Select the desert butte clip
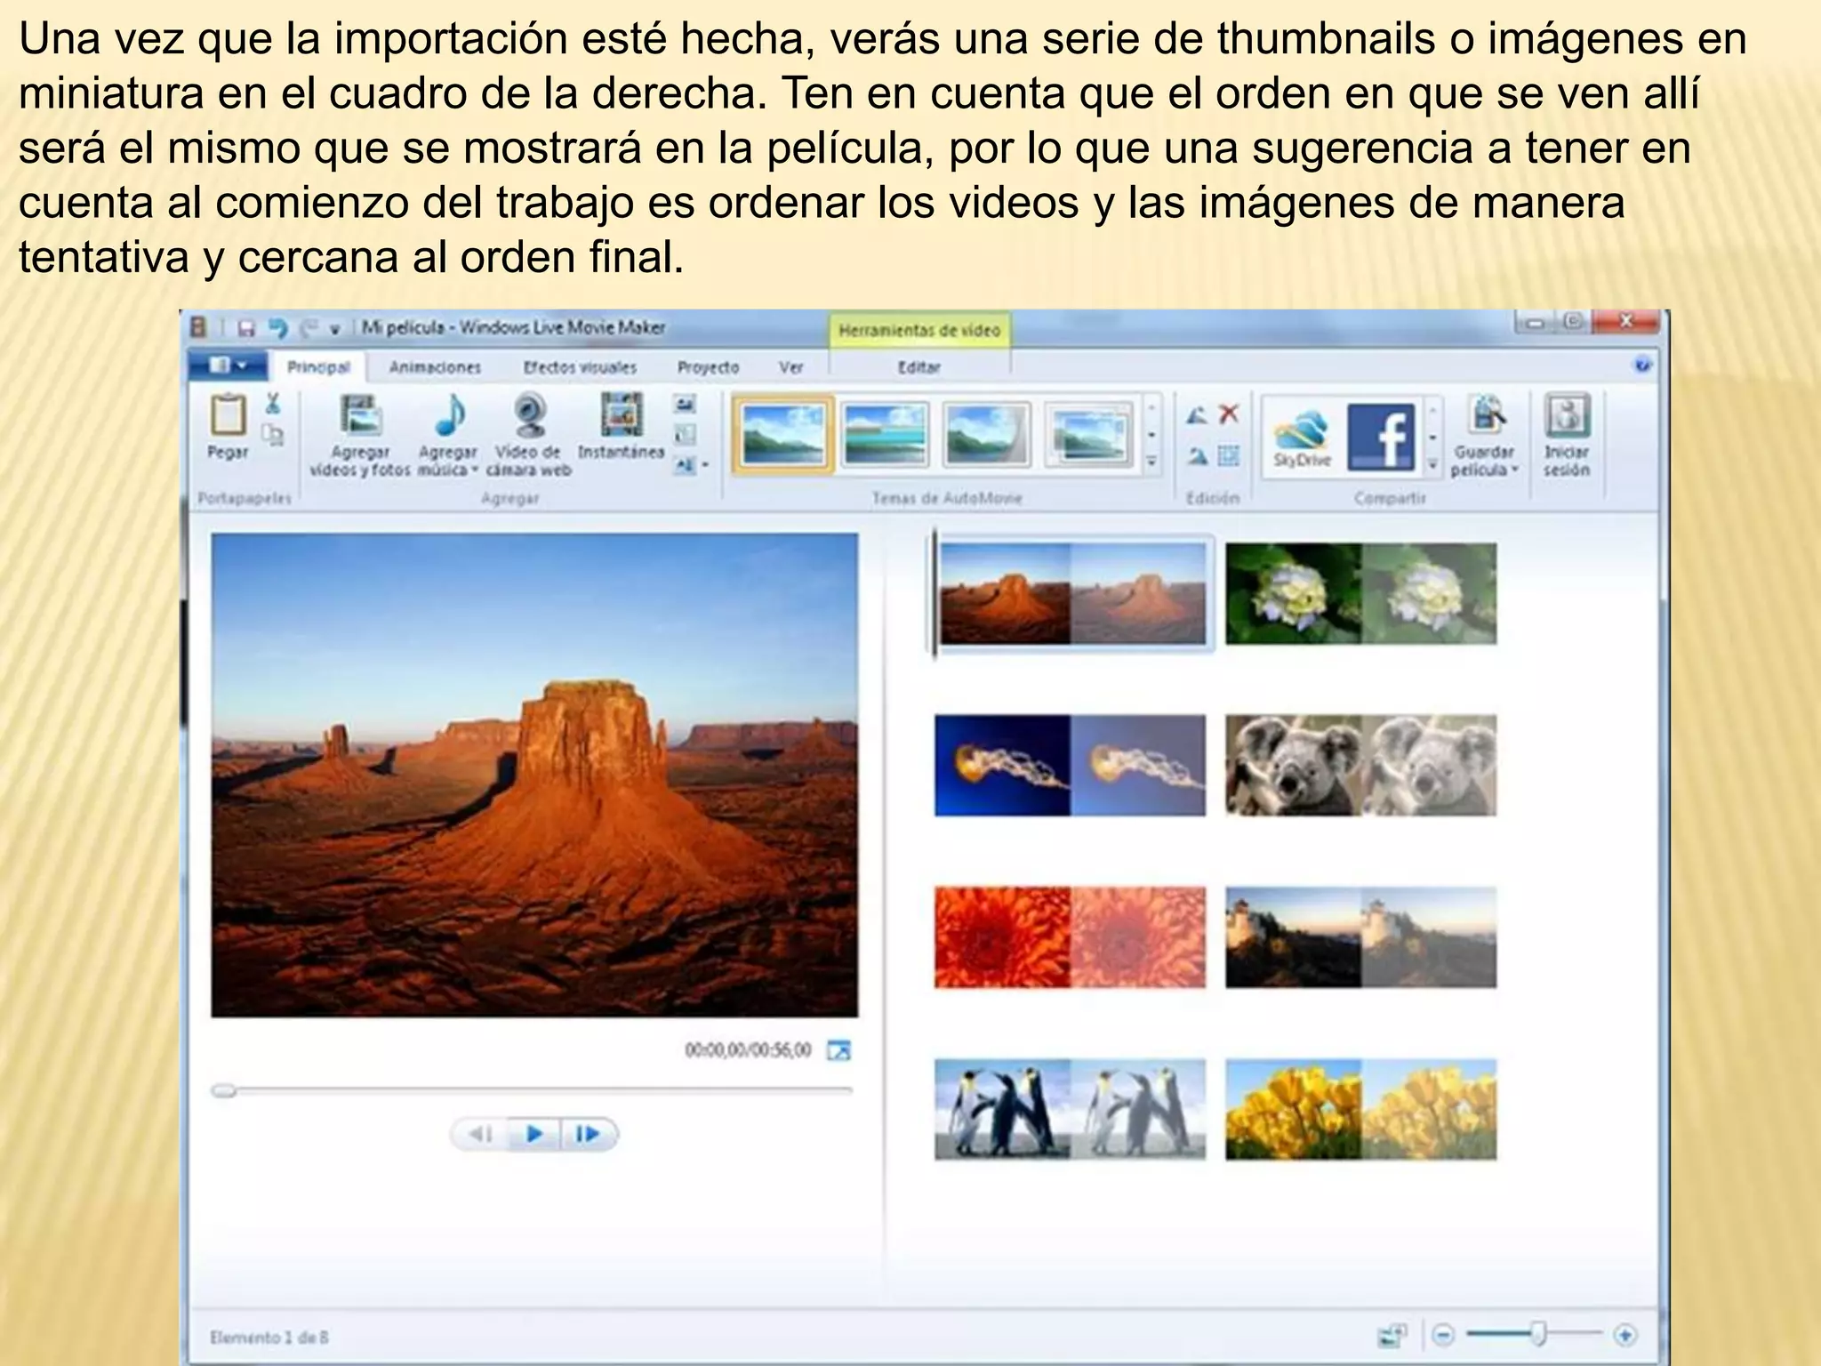This screenshot has height=1366, width=1821. tap(1073, 594)
